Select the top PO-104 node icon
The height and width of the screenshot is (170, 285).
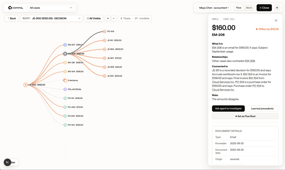105,31
